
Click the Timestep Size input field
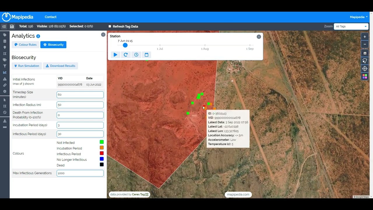(x=80, y=94)
